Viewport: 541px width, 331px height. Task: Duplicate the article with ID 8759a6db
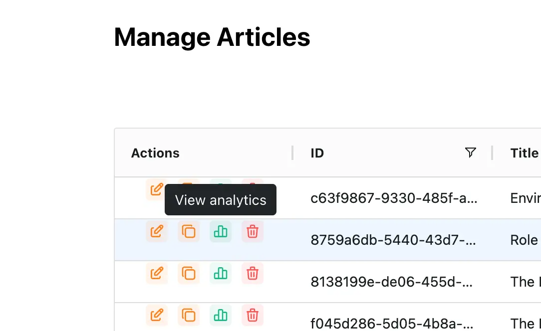(x=189, y=232)
